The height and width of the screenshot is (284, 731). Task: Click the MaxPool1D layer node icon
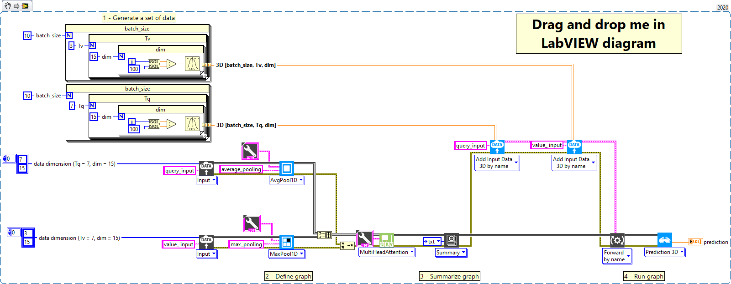click(x=286, y=242)
